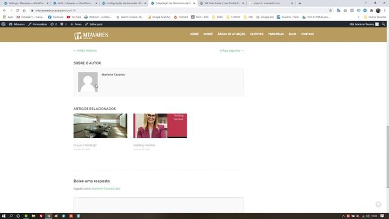Open comments bubble in admin bar
The height and width of the screenshot is (219, 389).
[x=63, y=24]
